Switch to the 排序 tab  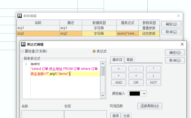(x=116, y=116)
